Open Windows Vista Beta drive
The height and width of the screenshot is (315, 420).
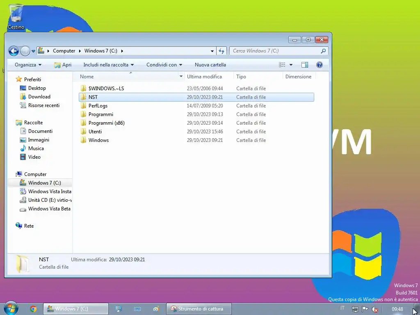49,209
